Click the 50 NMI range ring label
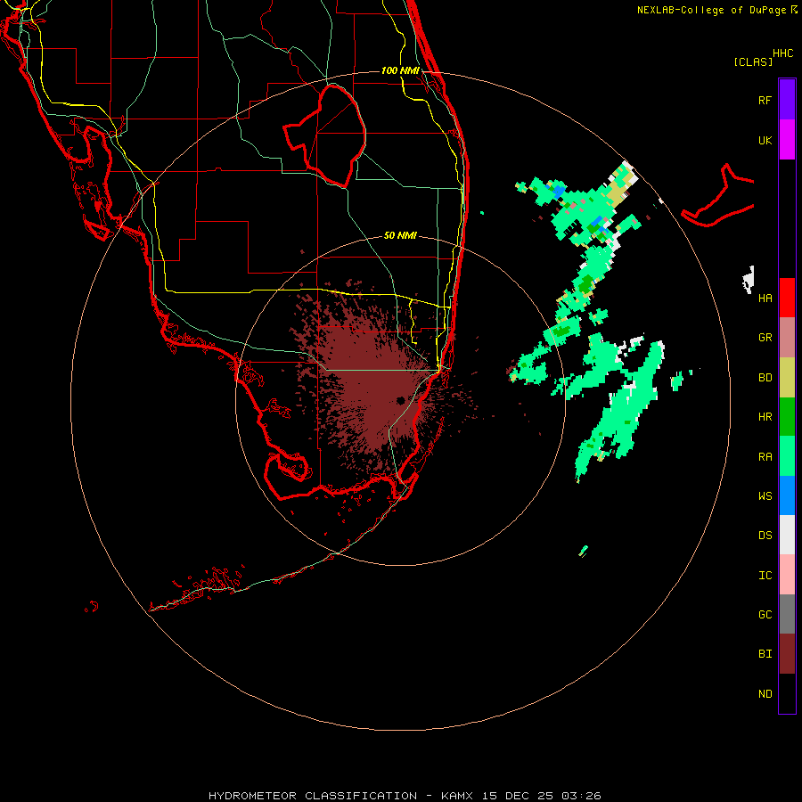 pyautogui.click(x=400, y=235)
